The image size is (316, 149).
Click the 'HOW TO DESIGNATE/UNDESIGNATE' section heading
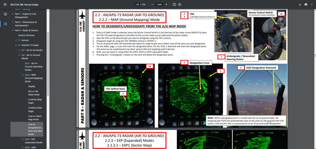coord(139,26)
